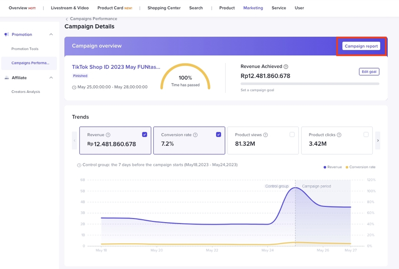Click the revenue goal progress bar
The width and height of the screenshot is (399, 269).
[x=310, y=84]
